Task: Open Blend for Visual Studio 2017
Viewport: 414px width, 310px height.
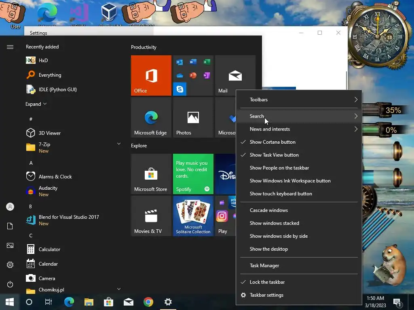Action: (74, 220)
